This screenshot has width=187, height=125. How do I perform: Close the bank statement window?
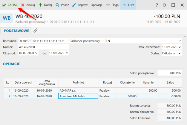(182, 5)
